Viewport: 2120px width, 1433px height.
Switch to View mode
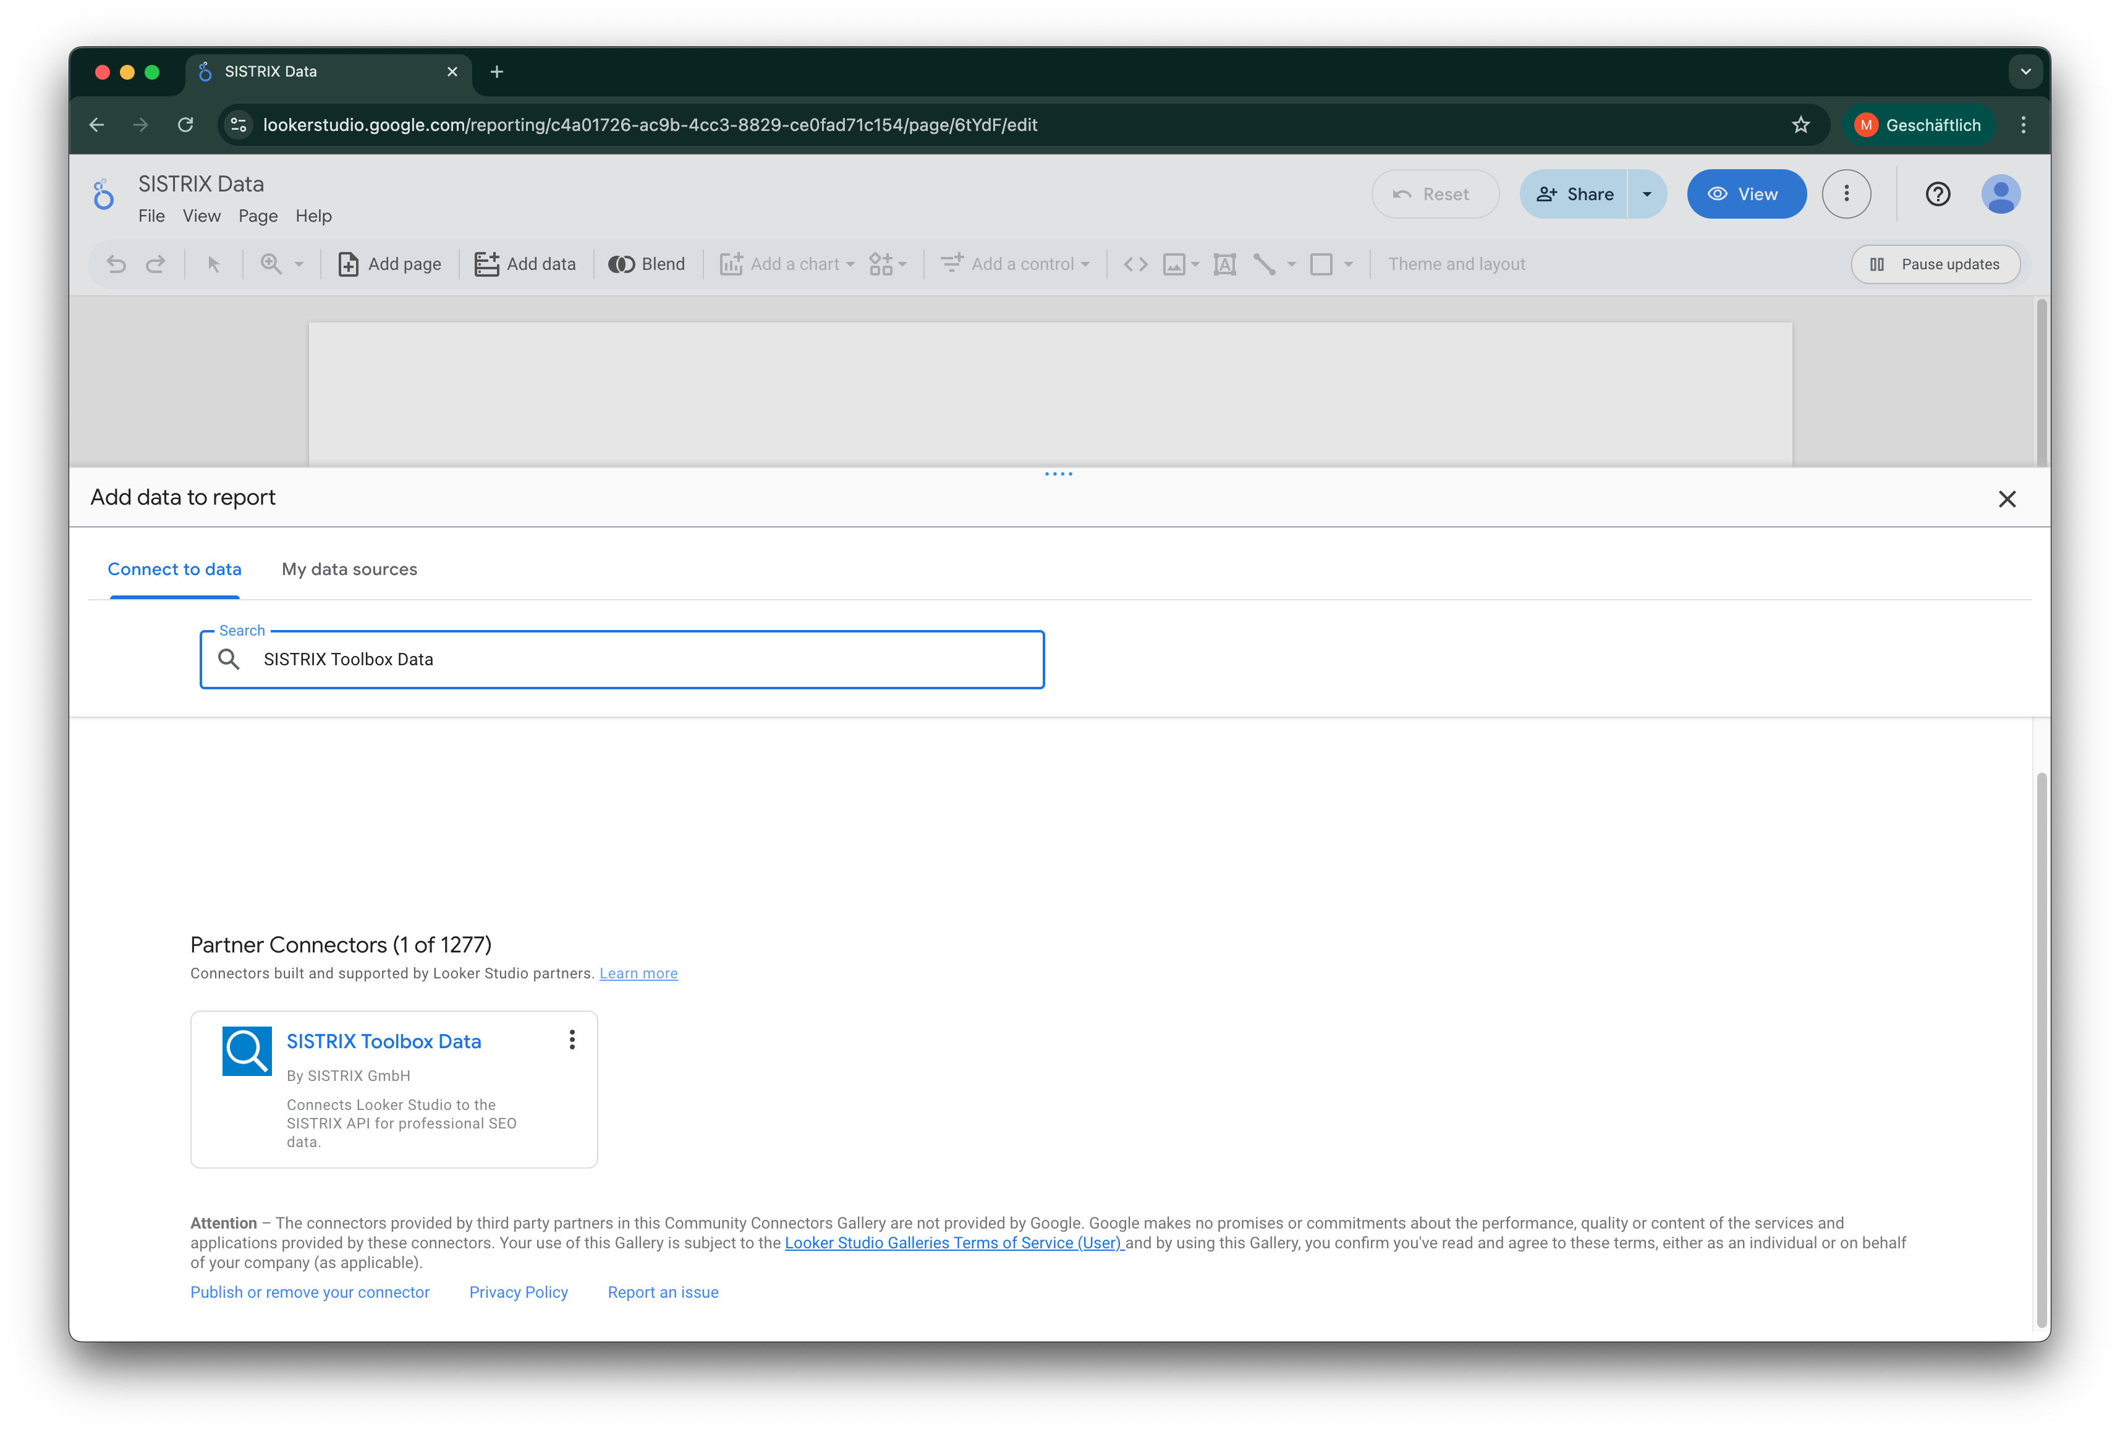[x=1745, y=194]
